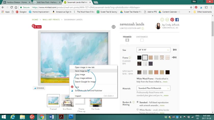The image size is (214, 120).
Task: Choose Open image in new tab
Action: [93, 67]
